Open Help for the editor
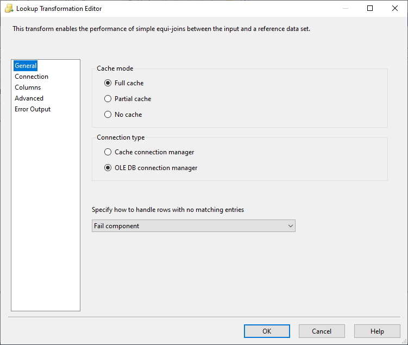This screenshot has height=345, width=408. 377,331
